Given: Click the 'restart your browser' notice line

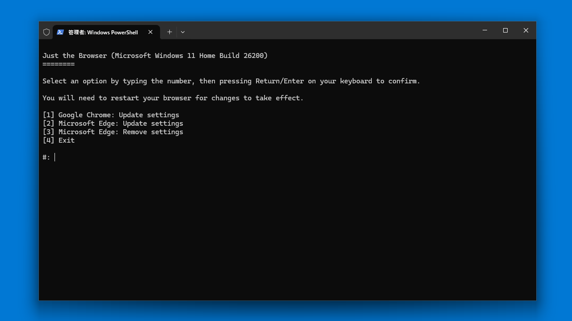Looking at the screenshot, I should point(173,98).
